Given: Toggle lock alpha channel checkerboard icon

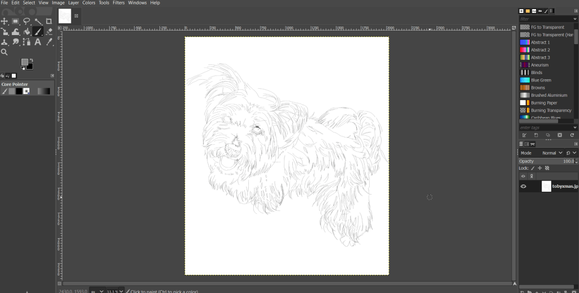Looking at the screenshot, I should pos(547,168).
